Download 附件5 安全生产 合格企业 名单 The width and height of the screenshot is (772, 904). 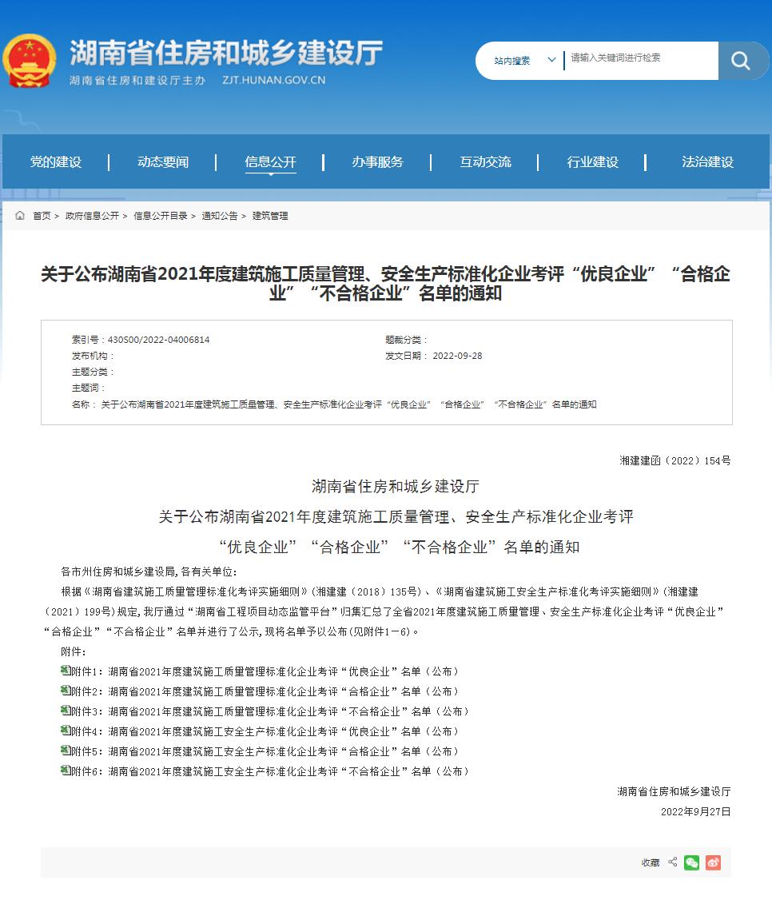[265, 751]
